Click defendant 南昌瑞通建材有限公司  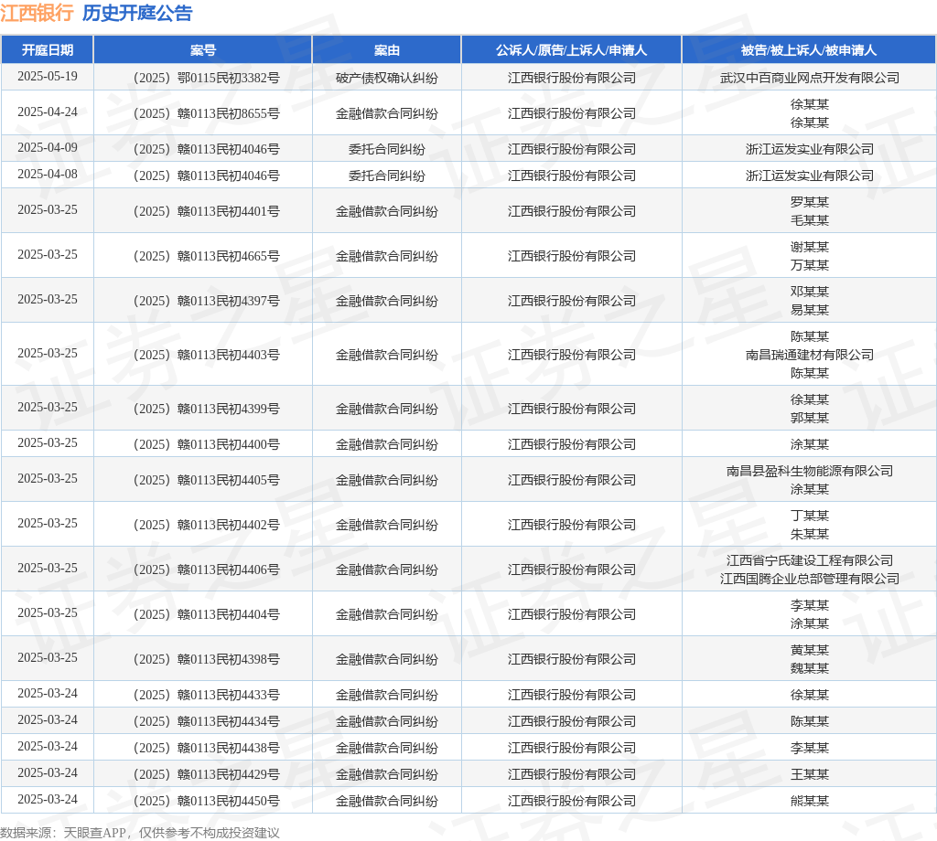(809, 355)
